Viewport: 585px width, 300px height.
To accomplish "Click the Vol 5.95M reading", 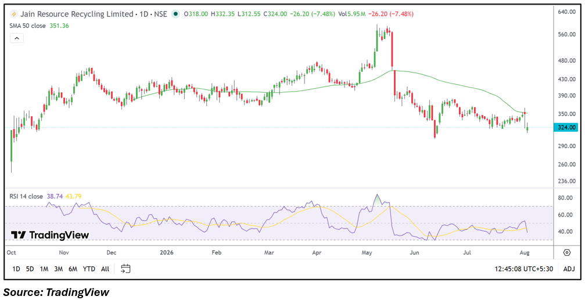I will pos(353,15).
